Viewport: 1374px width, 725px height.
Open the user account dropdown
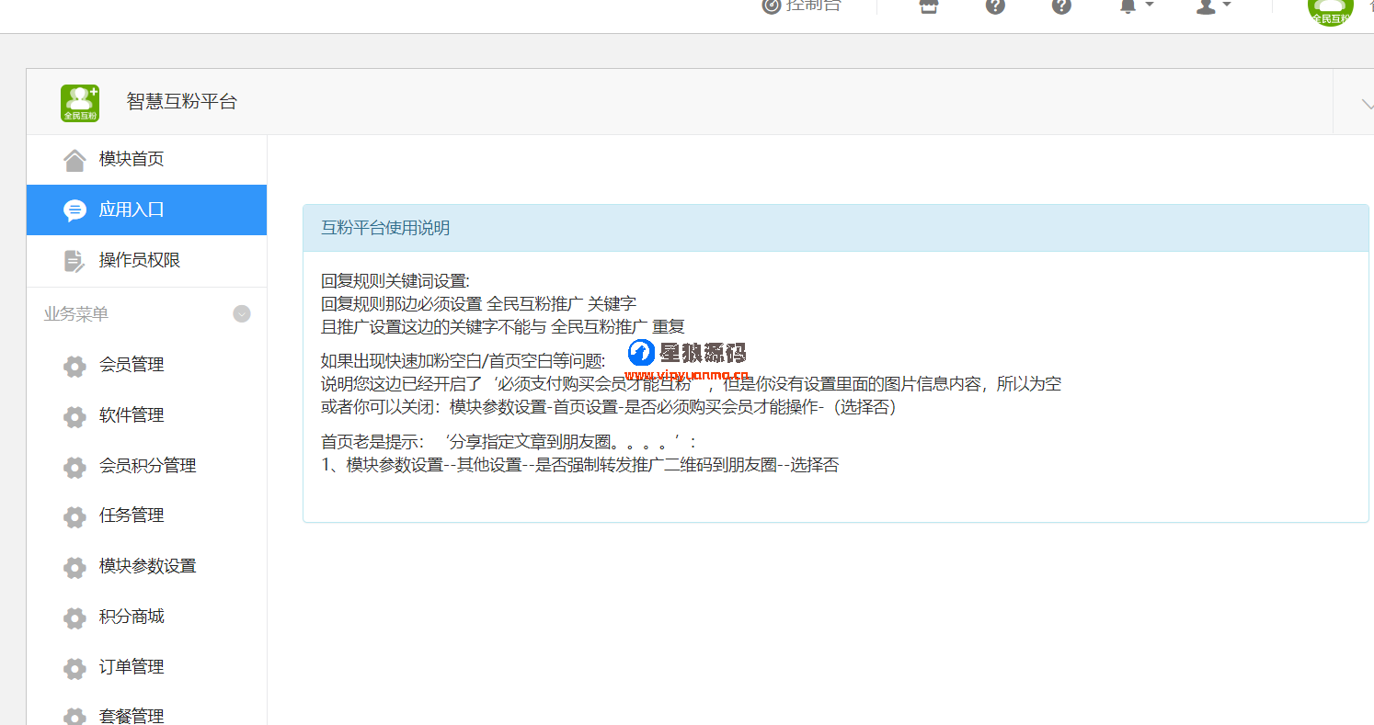point(1213,6)
